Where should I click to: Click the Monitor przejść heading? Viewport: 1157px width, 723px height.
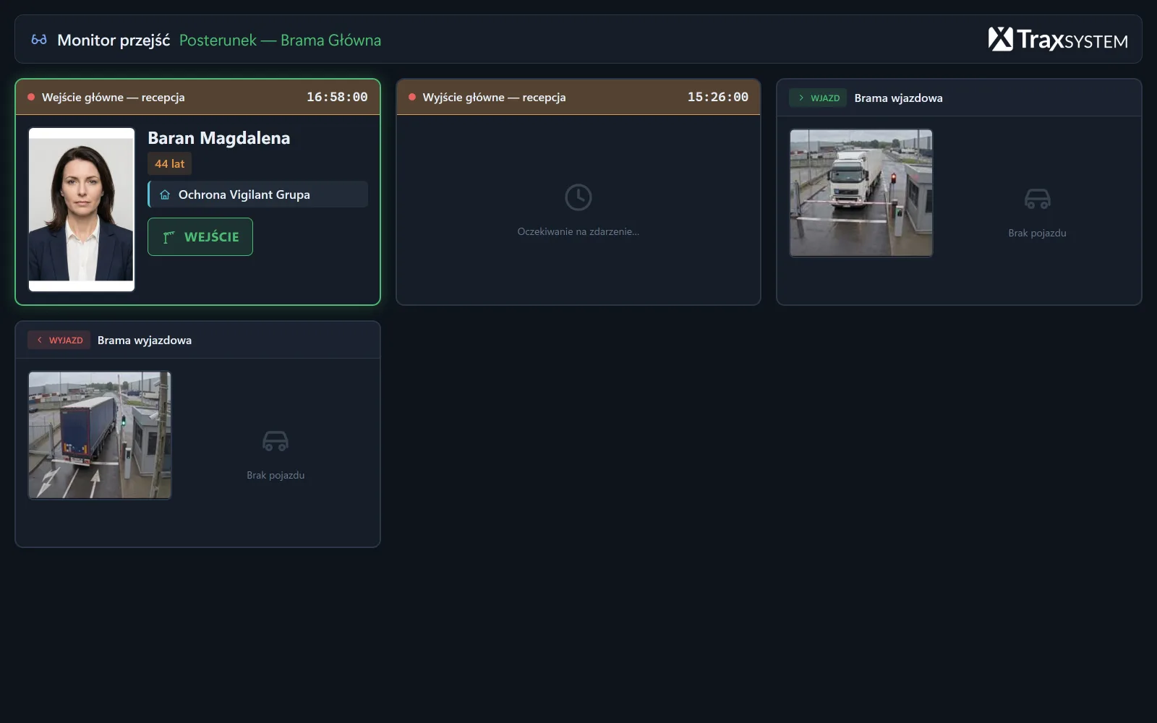tap(114, 40)
